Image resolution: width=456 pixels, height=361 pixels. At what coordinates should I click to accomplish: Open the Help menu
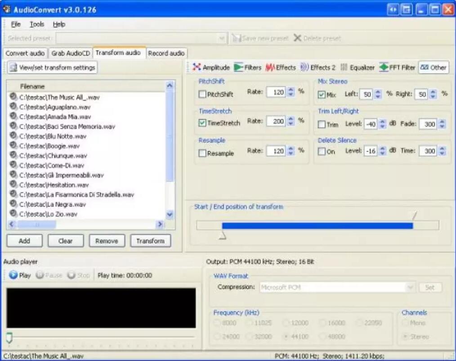[x=59, y=24]
